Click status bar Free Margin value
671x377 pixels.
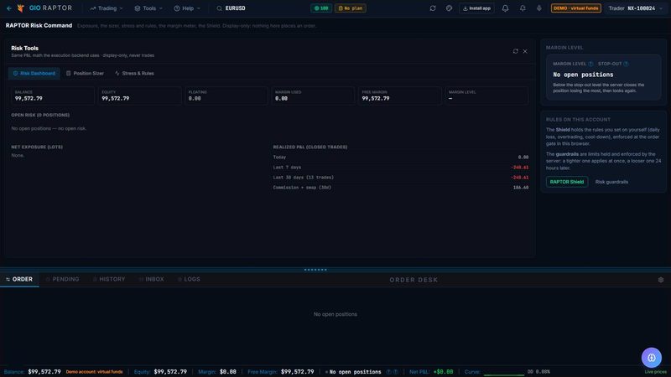click(297, 372)
